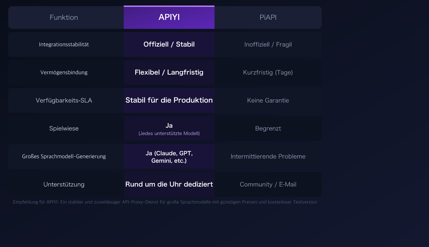Image resolution: width=429 pixels, height=247 pixels.
Task: Click the Intermittierende Probleme cell
Action: 268,156
